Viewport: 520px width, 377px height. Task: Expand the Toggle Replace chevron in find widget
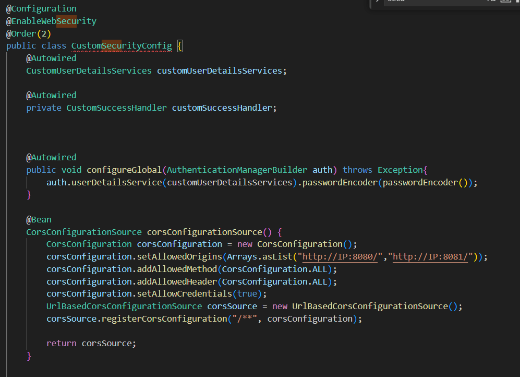click(377, 2)
